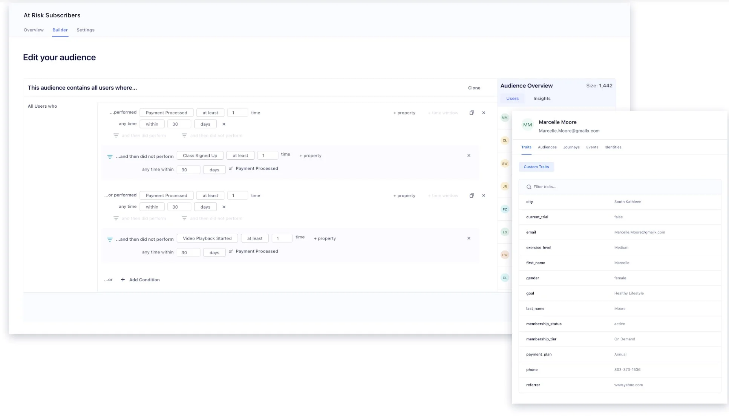
Task: Expand the days period selector dropdown
Action: [x=205, y=124]
